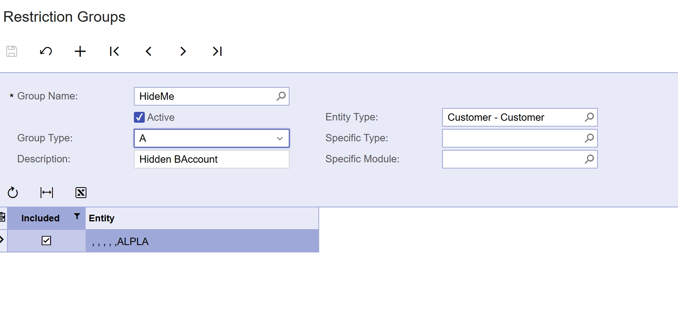Viewport: 678px width, 320px height.
Task: Export grid to Excel icon
Action: pos(81,193)
